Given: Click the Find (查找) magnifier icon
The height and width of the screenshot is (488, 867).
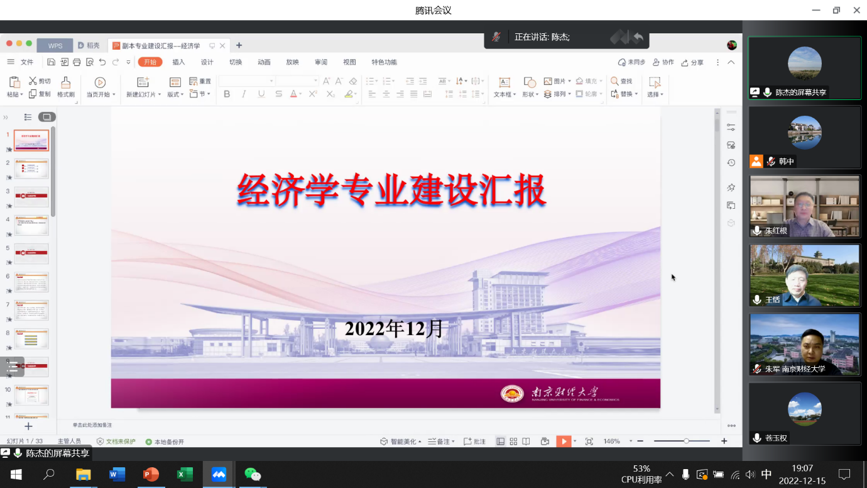Looking at the screenshot, I should [614, 81].
